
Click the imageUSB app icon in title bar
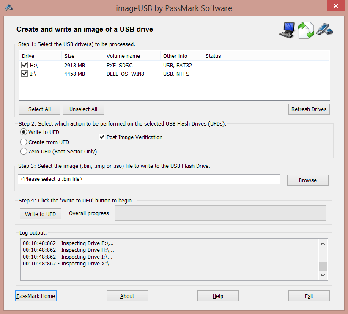pyautogui.click(x=8, y=8)
